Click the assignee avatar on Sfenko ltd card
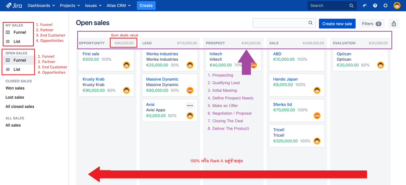 pos(317,116)
